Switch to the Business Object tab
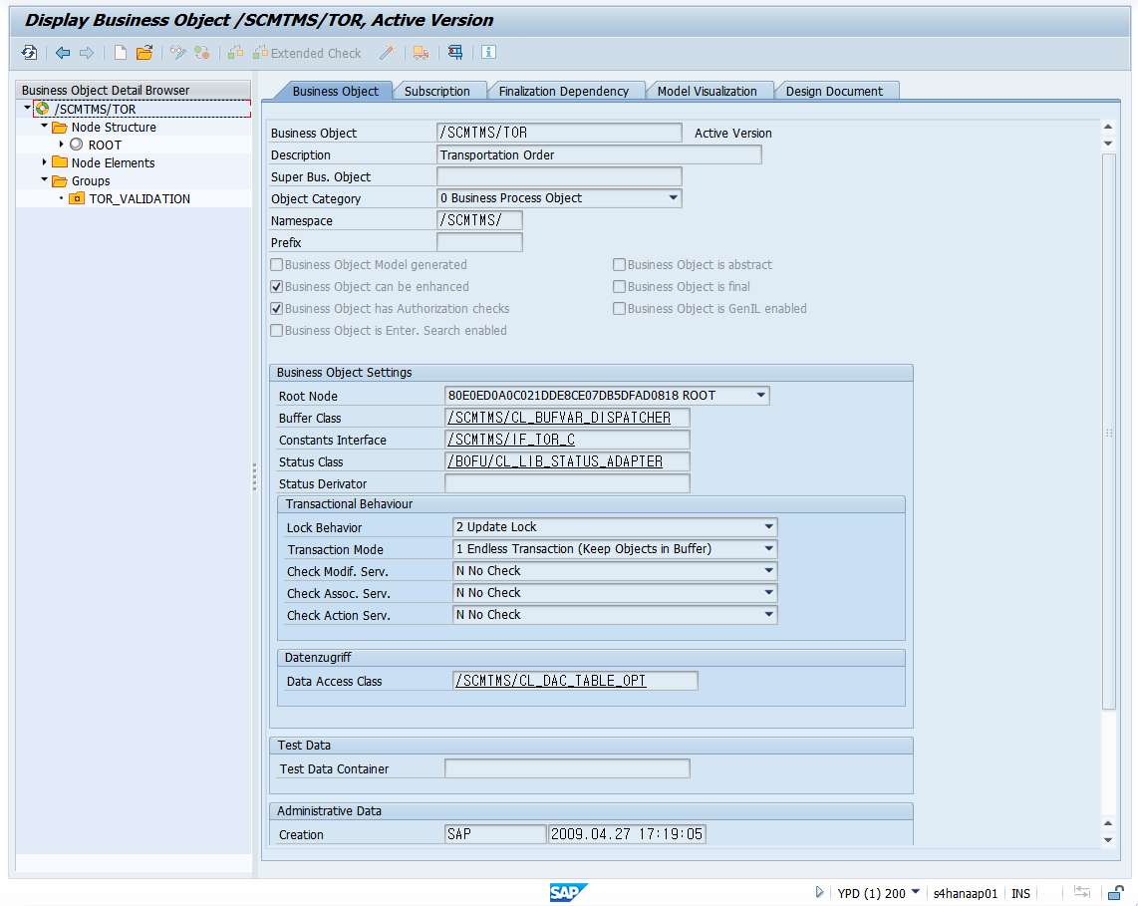 335,91
